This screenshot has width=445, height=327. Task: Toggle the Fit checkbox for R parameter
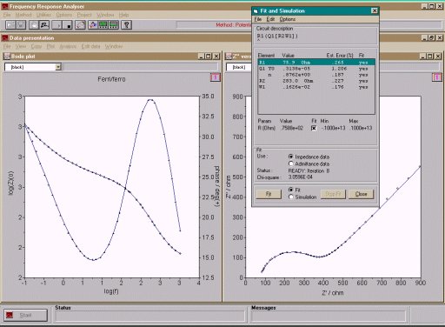[x=314, y=128]
